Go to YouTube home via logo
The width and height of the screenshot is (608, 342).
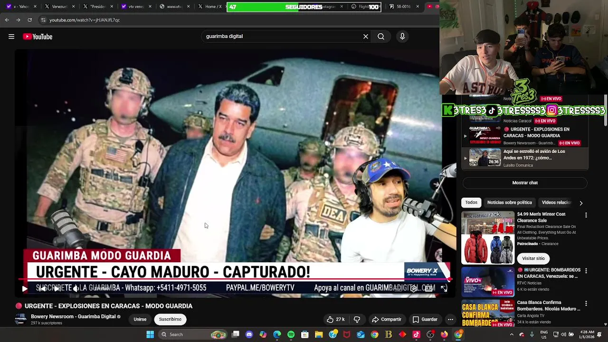(38, 37)
